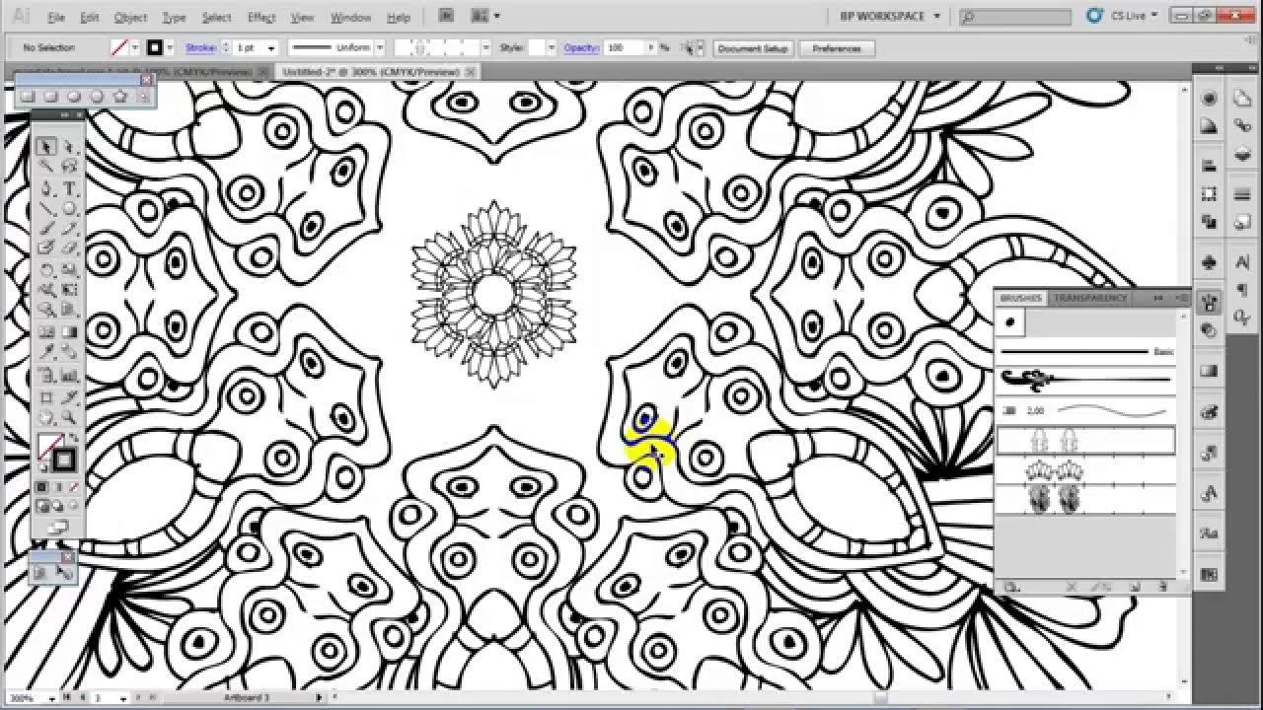The width and height of the screenshot is (1263, 710).
Task: Open the Effect menu
Action: point(261,17)
